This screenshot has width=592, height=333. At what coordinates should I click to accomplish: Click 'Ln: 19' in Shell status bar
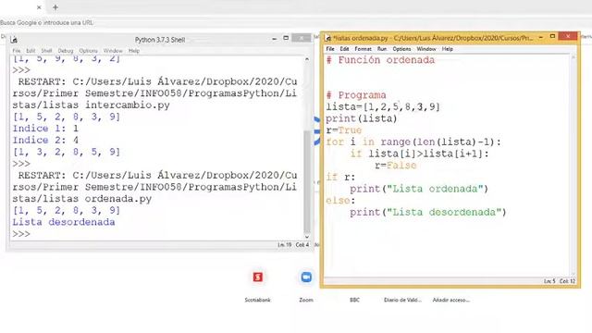tap(284, 245)
